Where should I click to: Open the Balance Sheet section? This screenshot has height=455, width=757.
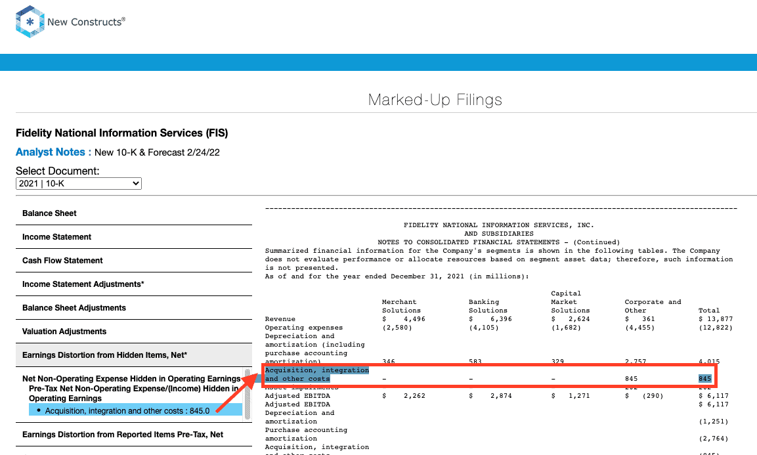pos(134,213)
